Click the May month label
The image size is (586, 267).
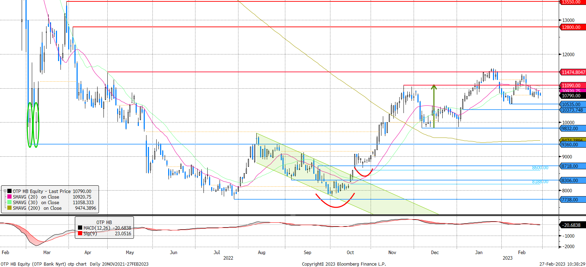coord(130,252)
